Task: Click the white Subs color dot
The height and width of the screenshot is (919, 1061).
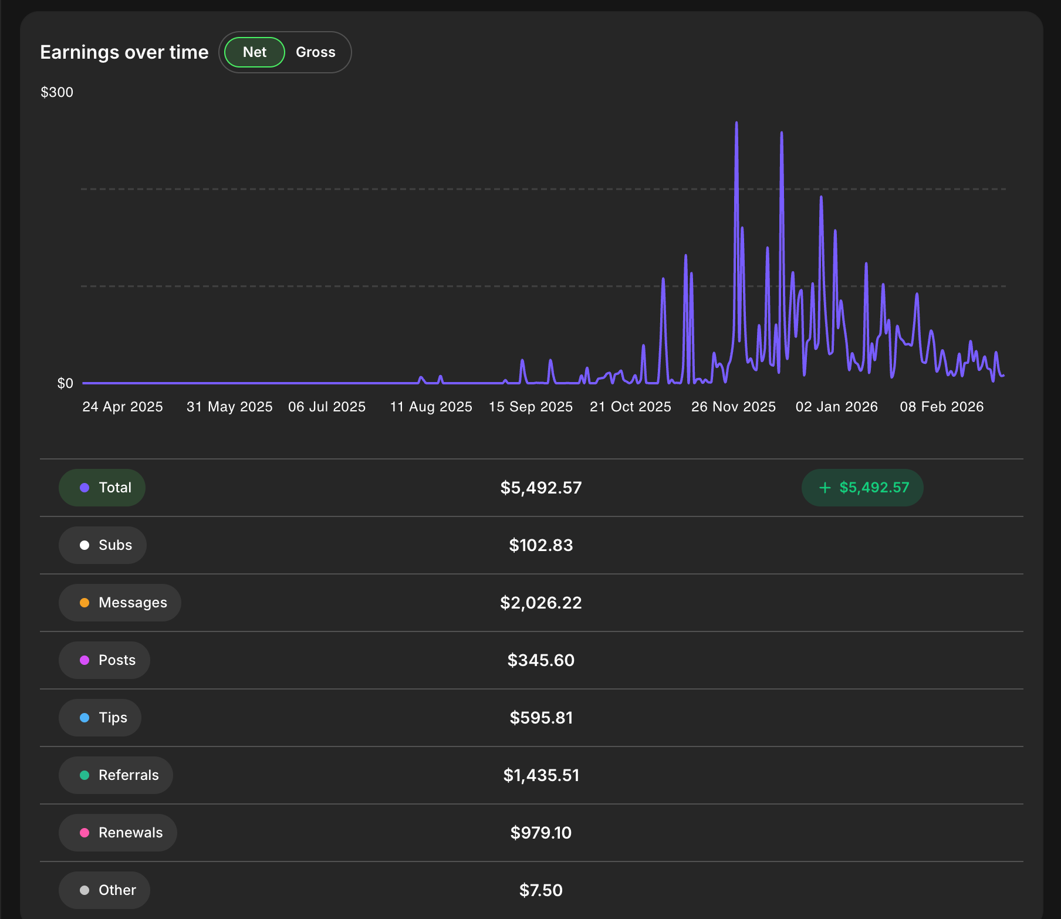Action: point(85,545)
